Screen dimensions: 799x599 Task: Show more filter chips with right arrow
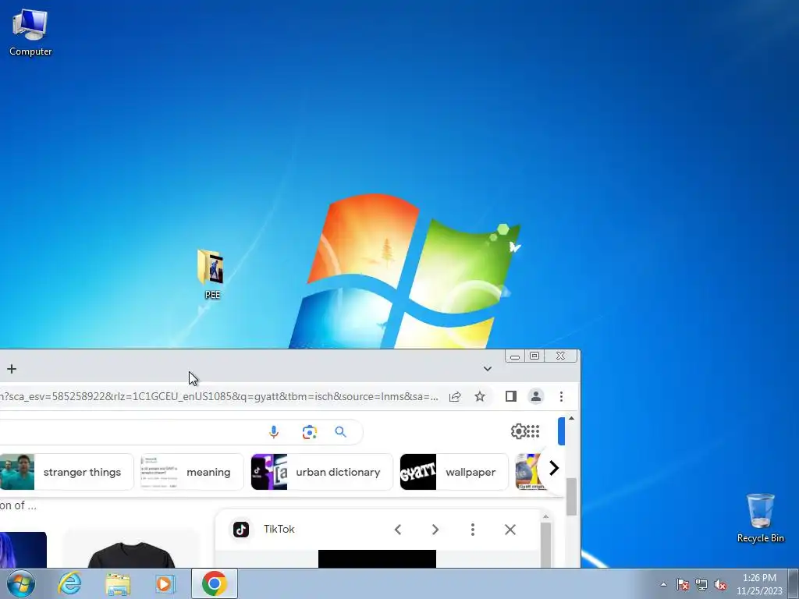(554, 468)
